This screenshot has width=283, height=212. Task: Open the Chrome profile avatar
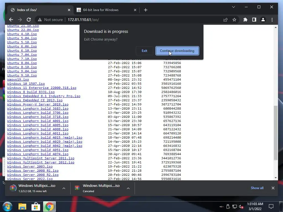[263, 20]
